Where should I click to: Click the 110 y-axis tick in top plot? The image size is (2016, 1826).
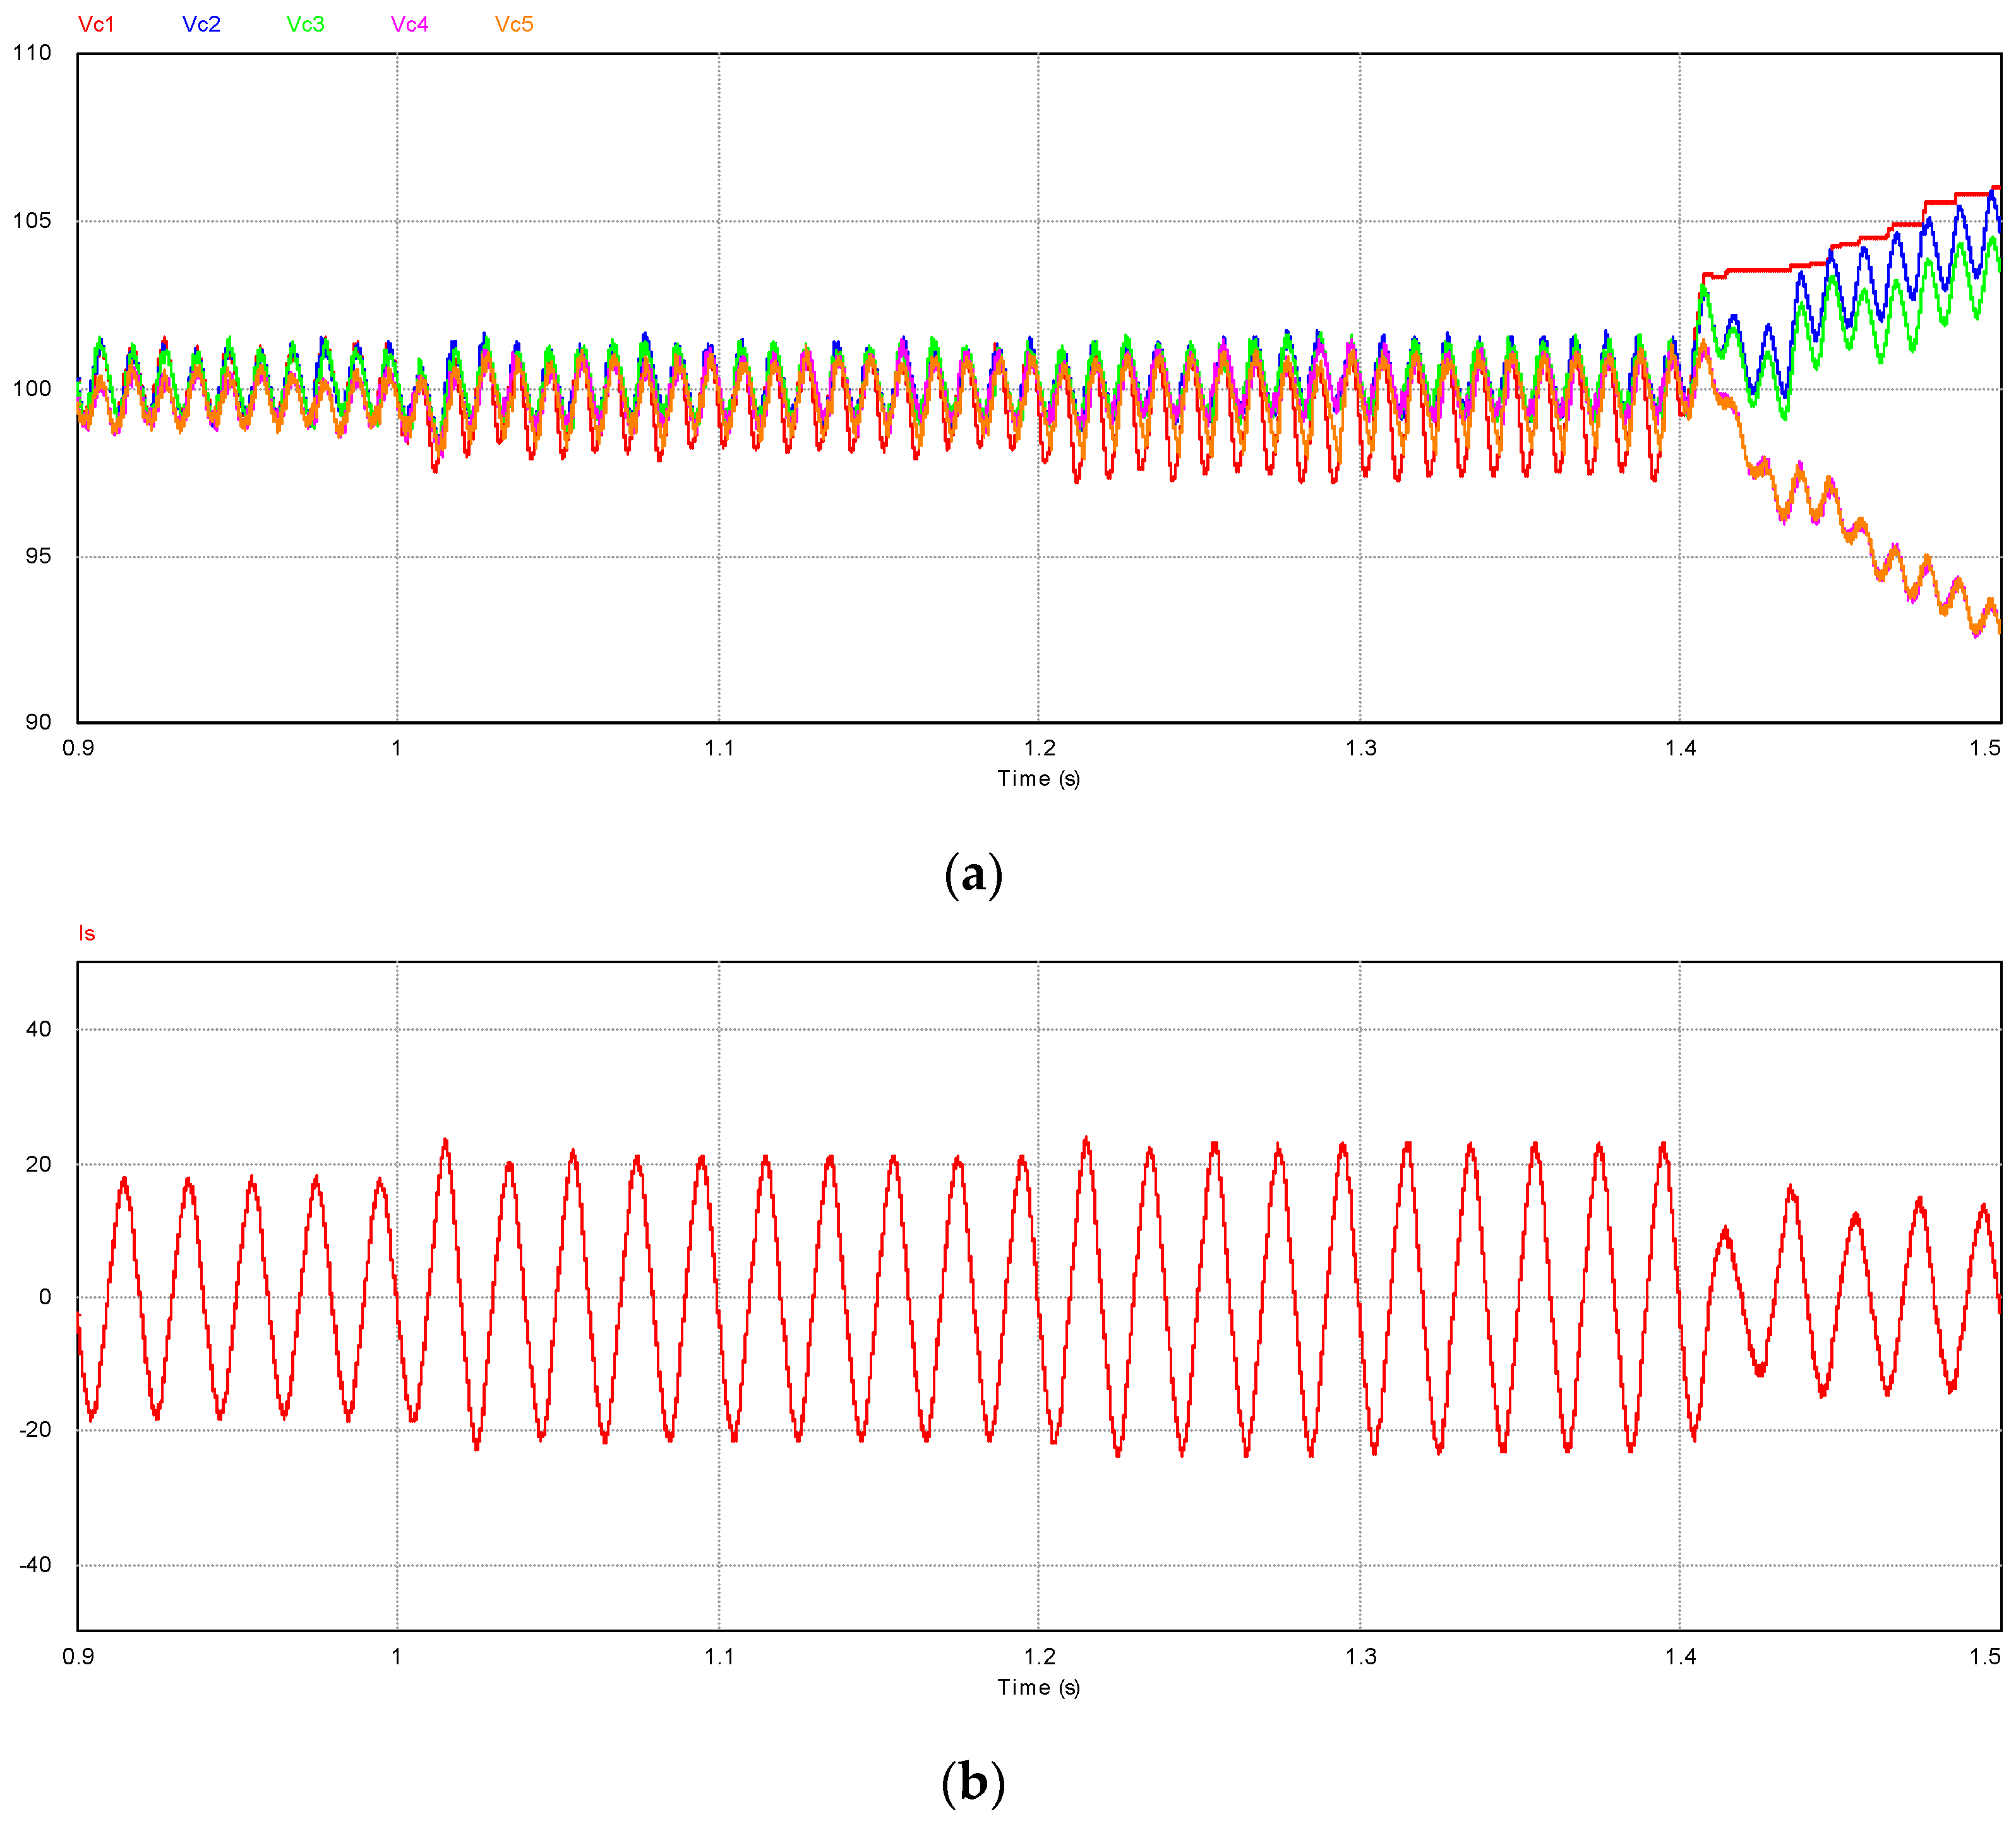click(x=32, y=53)
